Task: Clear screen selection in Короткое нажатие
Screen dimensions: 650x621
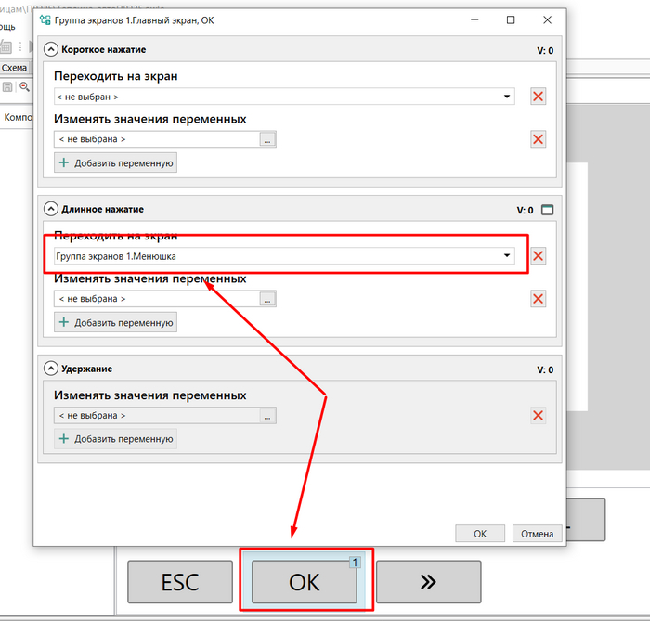Action: pos(538,97)
